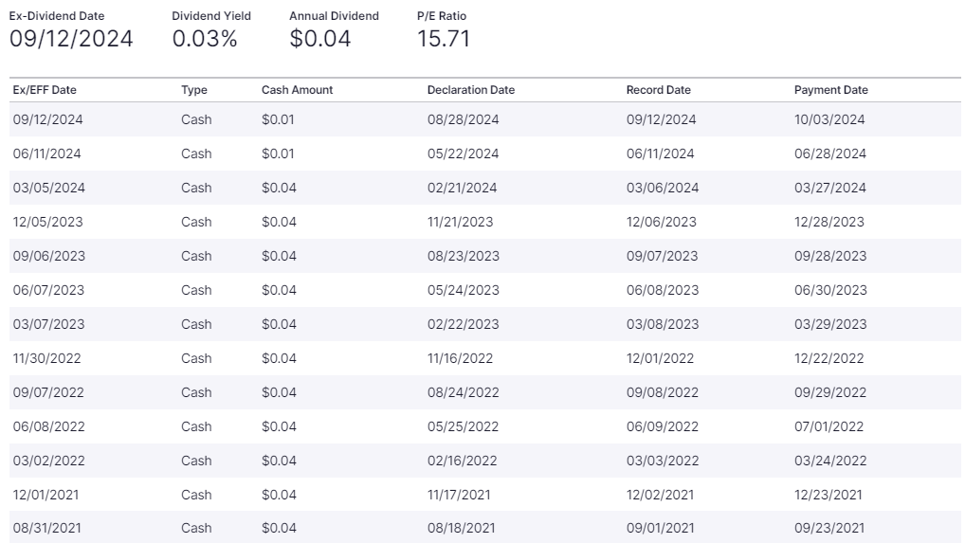Click declaration date 08/24/2022
Viewport: 965px width, 543px height.
pyautogui.click(x=463, y=392)
